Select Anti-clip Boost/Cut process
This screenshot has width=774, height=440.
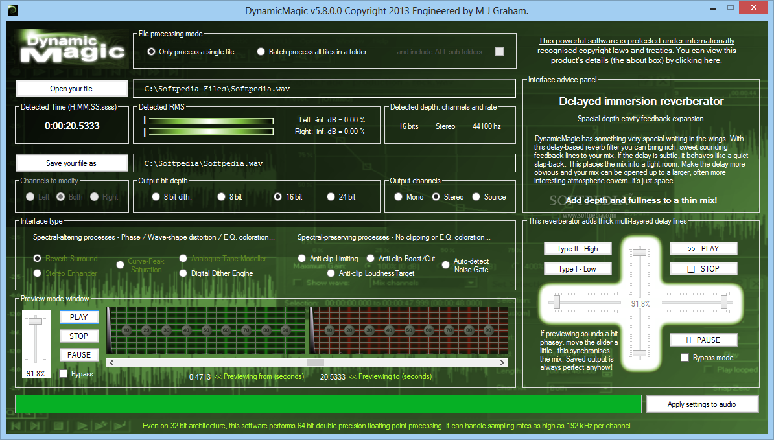coord(401,259)
